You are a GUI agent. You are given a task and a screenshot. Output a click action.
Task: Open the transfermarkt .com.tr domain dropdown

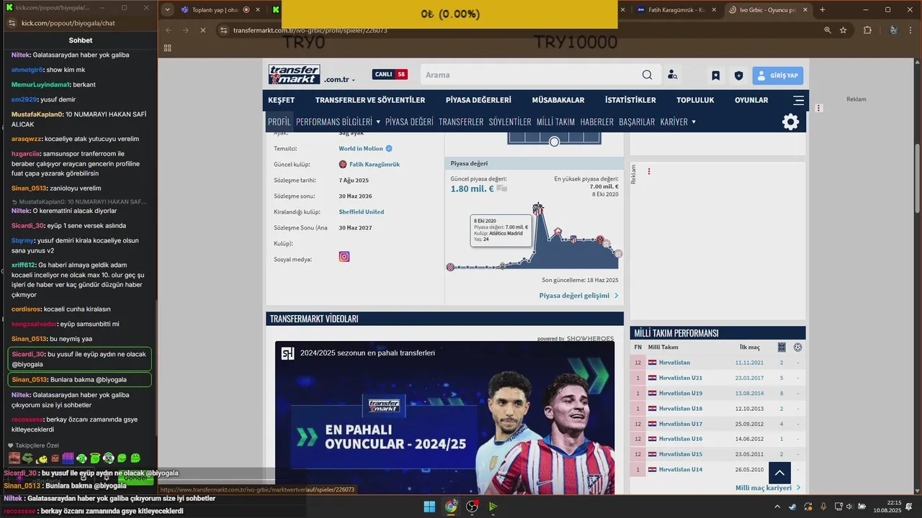(x=339, y=79)
